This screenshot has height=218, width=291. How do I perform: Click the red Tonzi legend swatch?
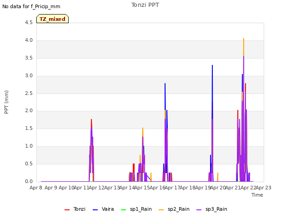point(67,210)
